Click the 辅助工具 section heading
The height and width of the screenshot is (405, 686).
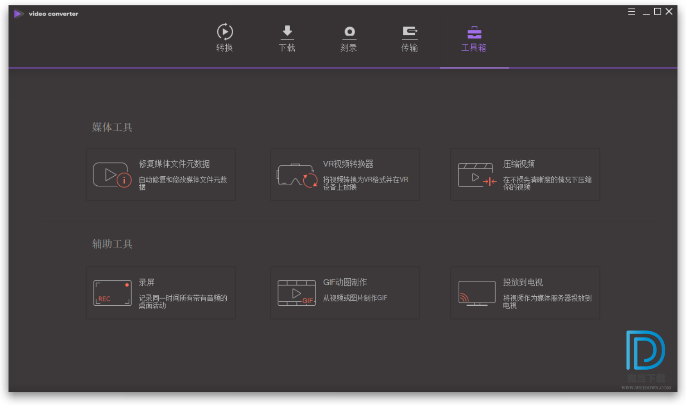point(112,244)
